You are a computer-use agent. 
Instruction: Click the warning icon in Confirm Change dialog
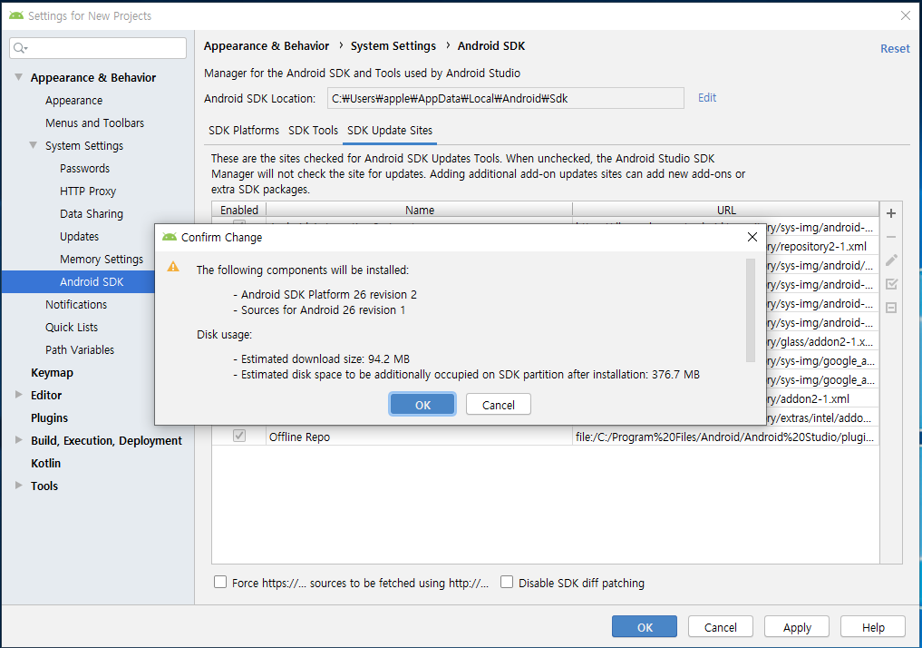[173, 267]
